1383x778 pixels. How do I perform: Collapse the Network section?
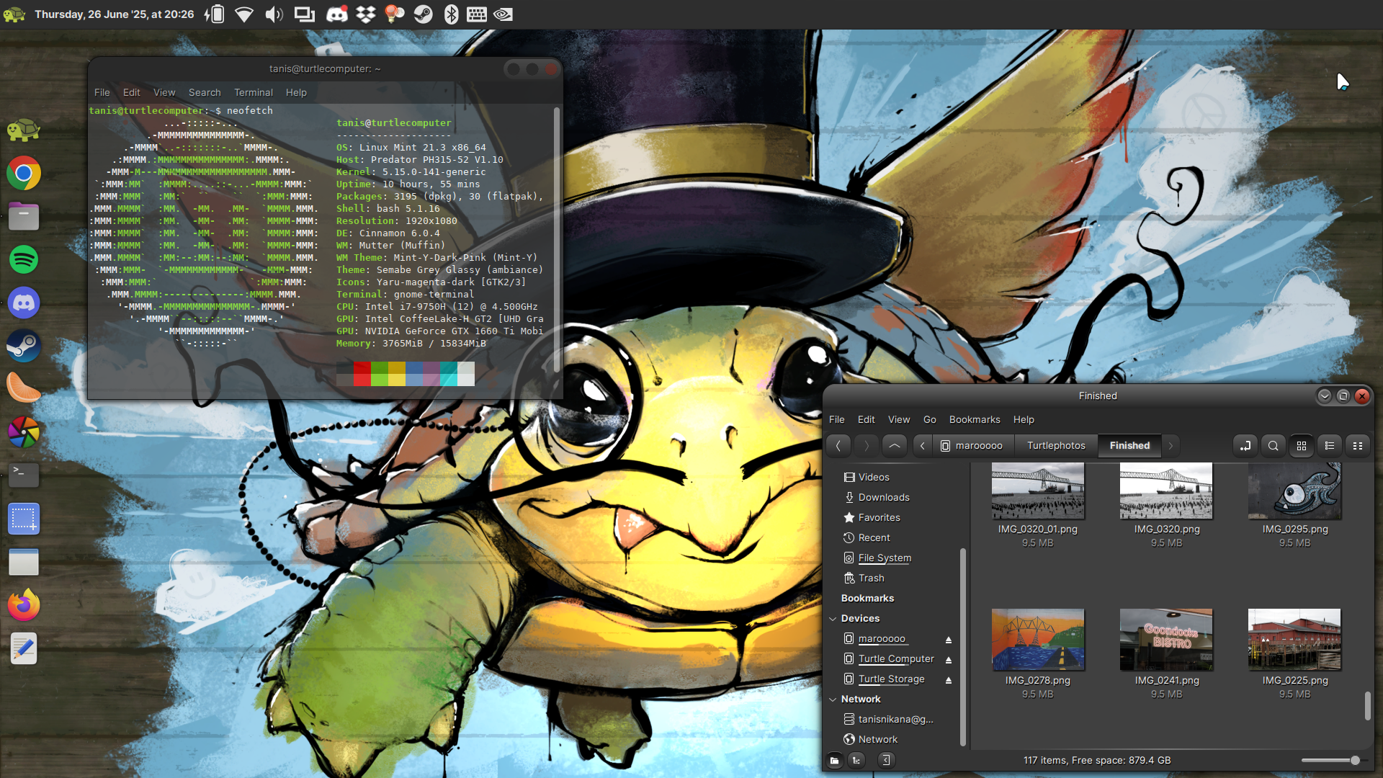(833, 699)
